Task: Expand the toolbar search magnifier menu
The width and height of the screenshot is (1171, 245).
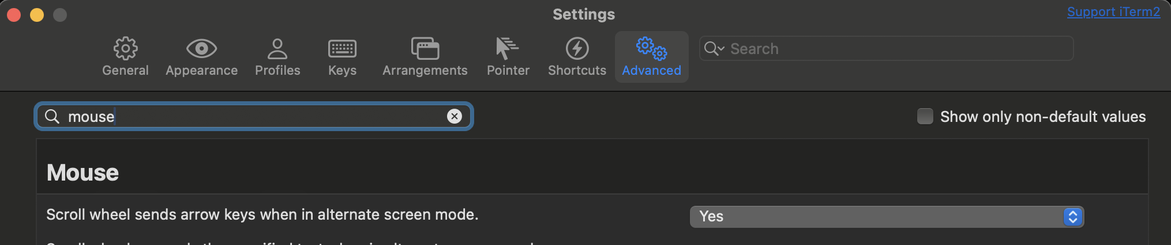Action: [x=714, y=49]
